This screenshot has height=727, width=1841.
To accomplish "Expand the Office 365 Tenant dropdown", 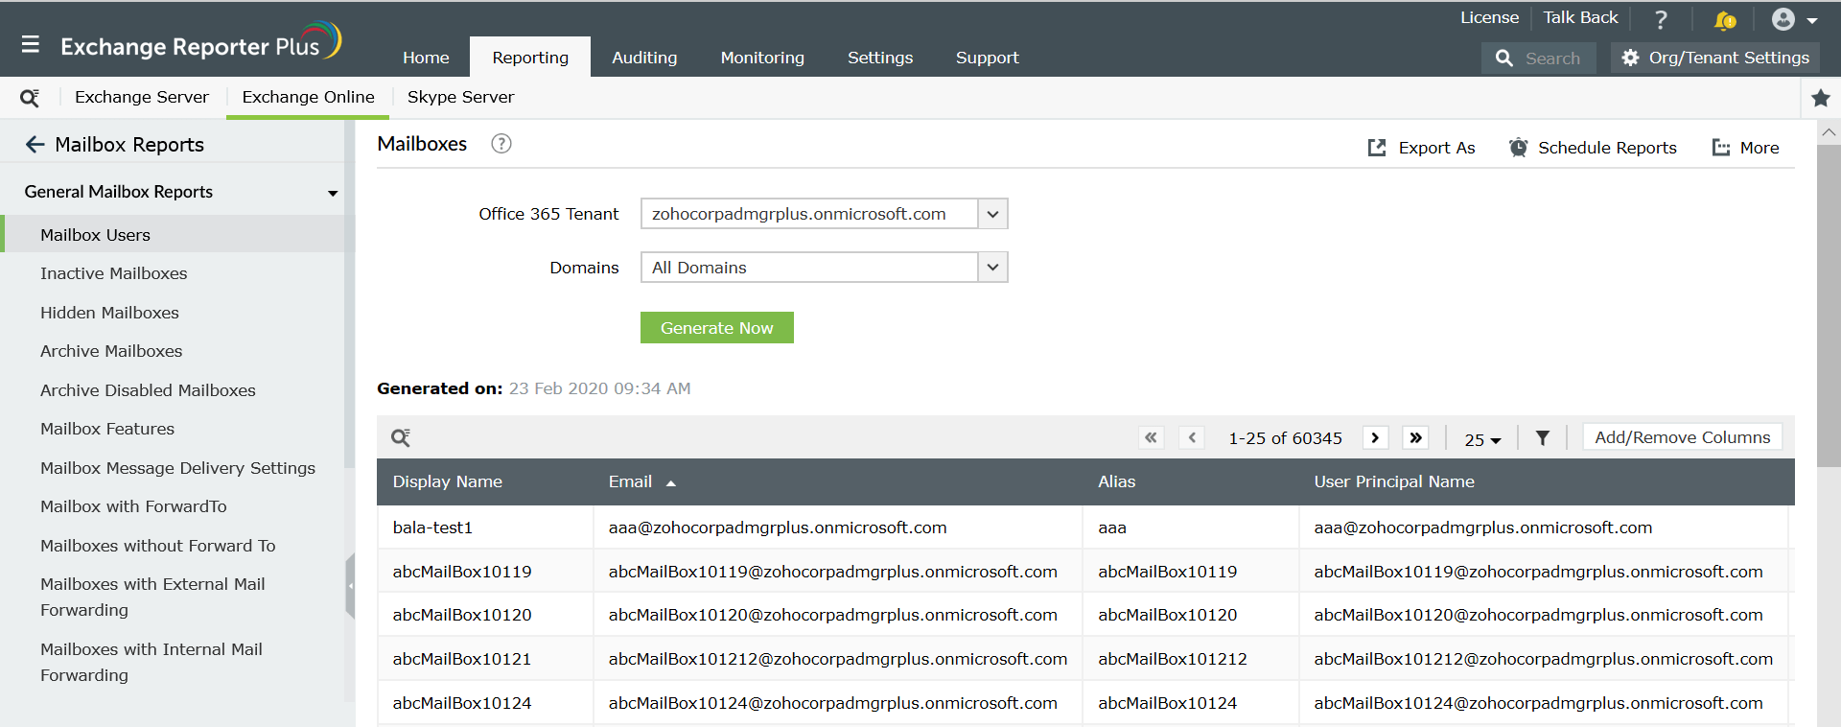I will coord(992,214).
